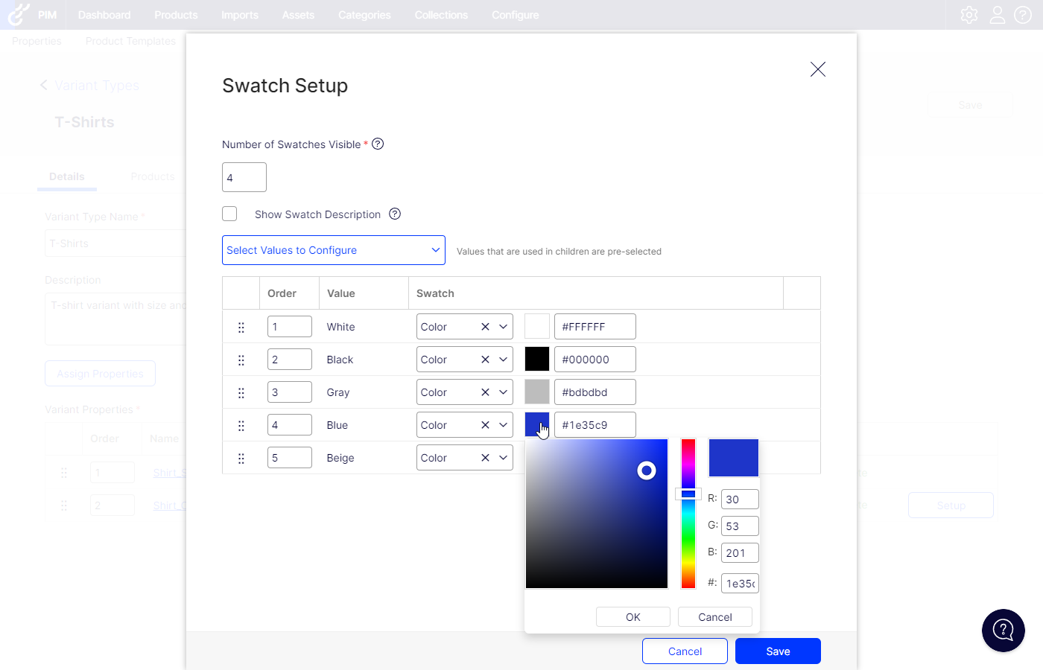The image size is (1043, 670).
Task: Click help icon next to Show Swatch Description
Action: click(x=395, y=214)
